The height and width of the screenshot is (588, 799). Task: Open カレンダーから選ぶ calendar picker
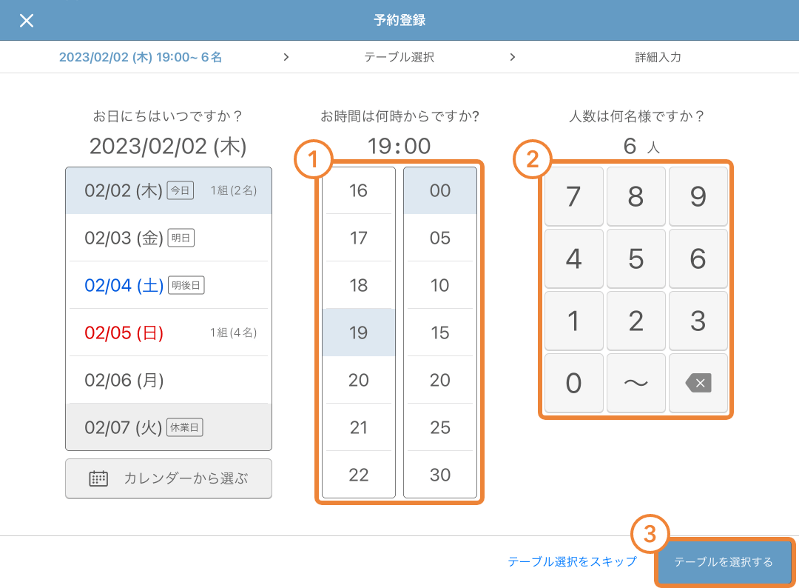pyautogui.click(x=169, y=478)
